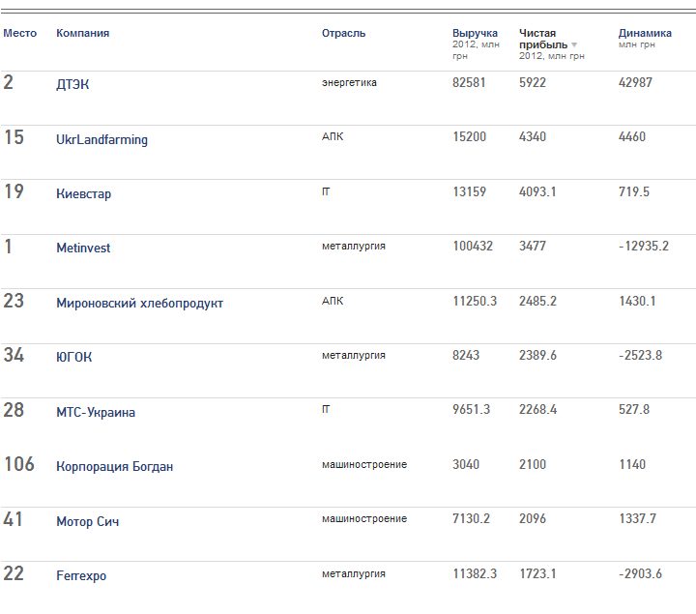The height and width of the screenshot is (614, 696).
Task: Open the Ferrexpo company link
Action: [81, 576]
